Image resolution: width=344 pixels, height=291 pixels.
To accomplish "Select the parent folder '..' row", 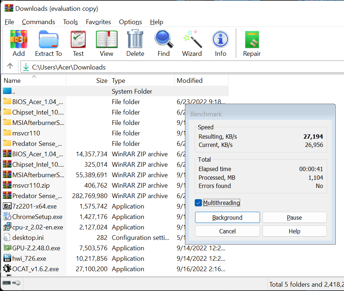I will [115, 91].
